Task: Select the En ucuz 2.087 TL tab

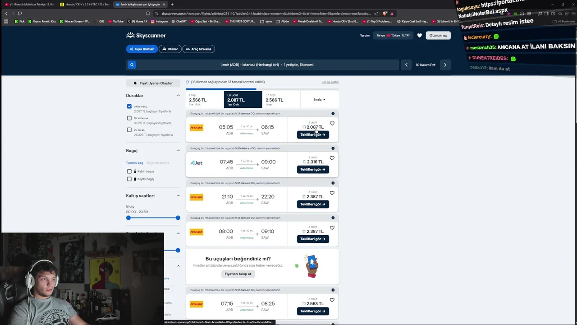Action: [x=243, y=99]
